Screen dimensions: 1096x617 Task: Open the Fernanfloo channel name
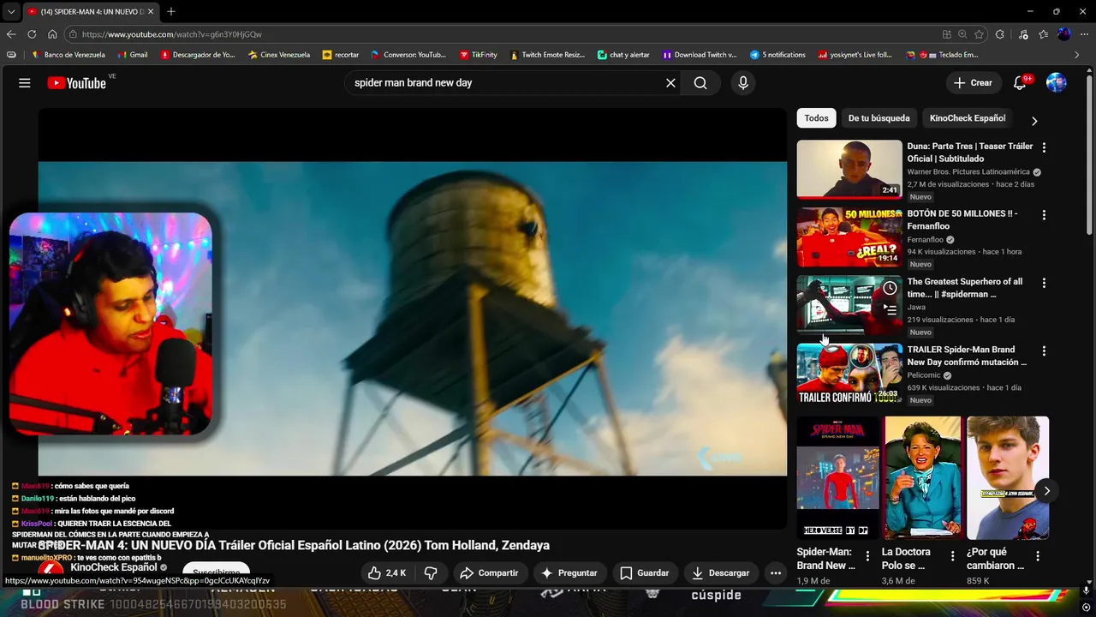pos(925,240)
